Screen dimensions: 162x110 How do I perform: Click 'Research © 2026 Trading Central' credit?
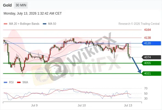[139, 24]
